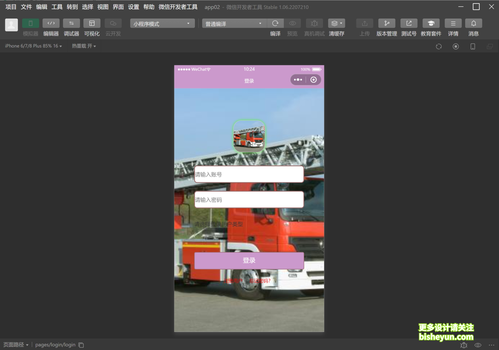Viewport: 499px width, 350px height.
Task: Click the fire truck avatar thumbnail
Action: pyautogui.click(x=249, y=136)
